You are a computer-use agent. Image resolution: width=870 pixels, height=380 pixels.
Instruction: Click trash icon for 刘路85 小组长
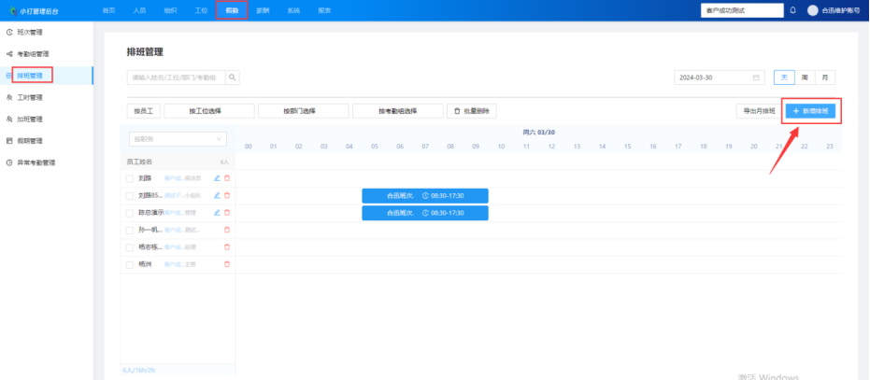pyautogui.click(x=226, y=195)
